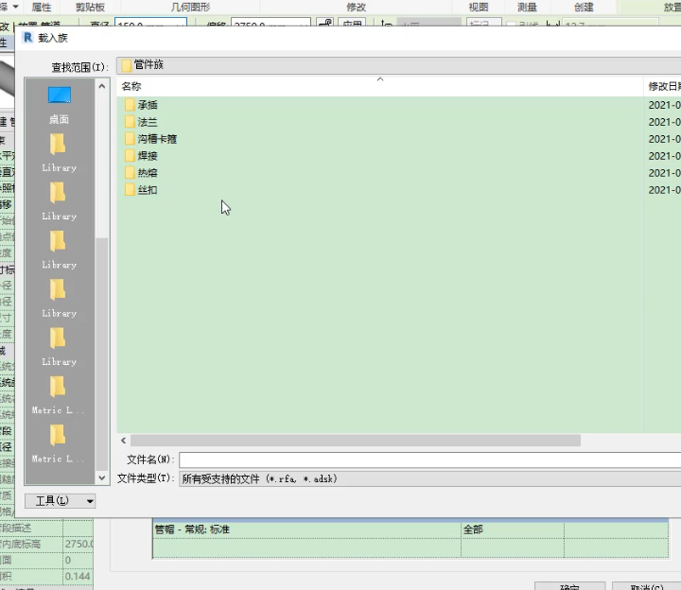Click the 2750.0 value in properties panel
The image size is (681, 590).
point(79,544)
